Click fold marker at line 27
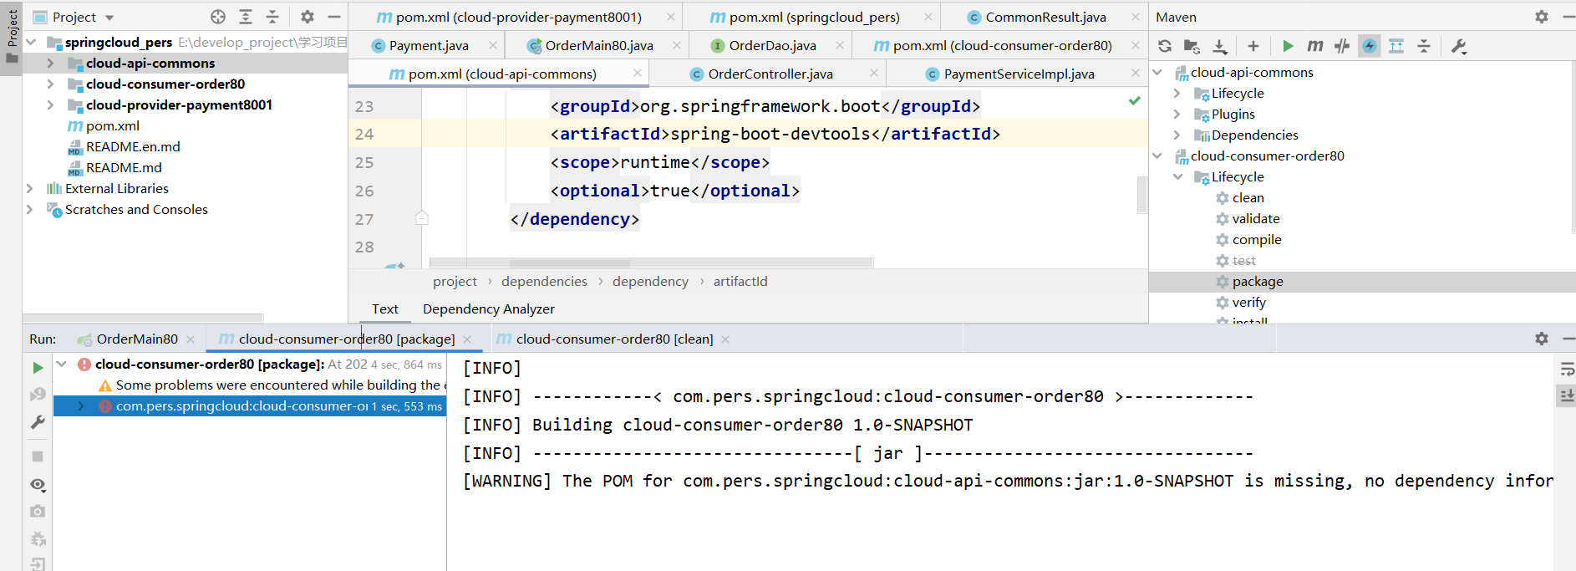Screen dimensions: 1576x571 pos(422,218)
